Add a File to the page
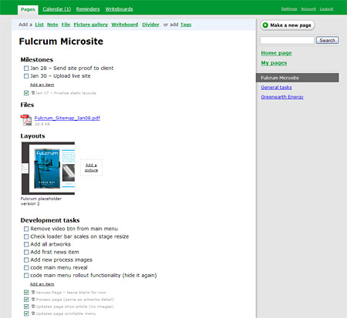Image resolution: width=347 pixels, height=318 pixels. [x=66, y=25]
